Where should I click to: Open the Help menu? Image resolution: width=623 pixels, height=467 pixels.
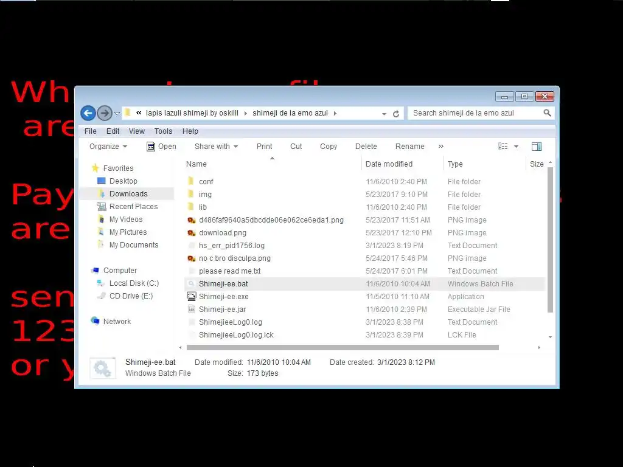[x=190, y=131]
